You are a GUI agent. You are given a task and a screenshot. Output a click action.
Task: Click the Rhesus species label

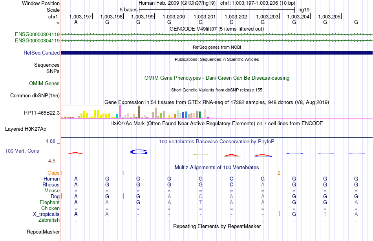[51, 184]
